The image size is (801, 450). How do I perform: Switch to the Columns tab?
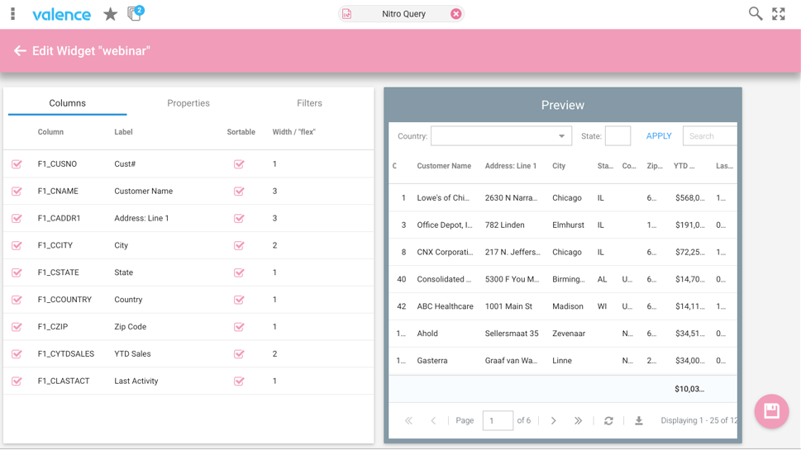(x=68, y=103)
